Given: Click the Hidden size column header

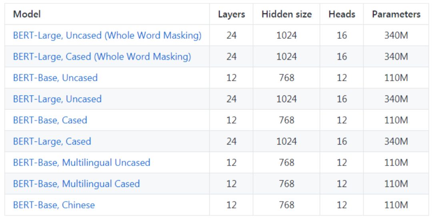Looking at the screenshot, I should pos(286,14).
